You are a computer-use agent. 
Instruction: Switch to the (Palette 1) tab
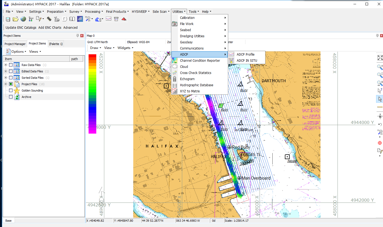pos(56,44)
